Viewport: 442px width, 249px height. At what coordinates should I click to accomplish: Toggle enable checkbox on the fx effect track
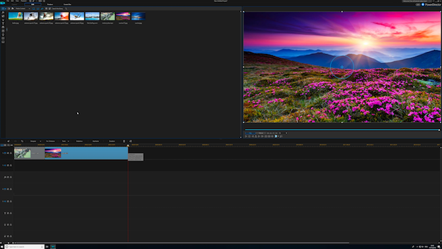pyautogui.click(x=8, y=177)
